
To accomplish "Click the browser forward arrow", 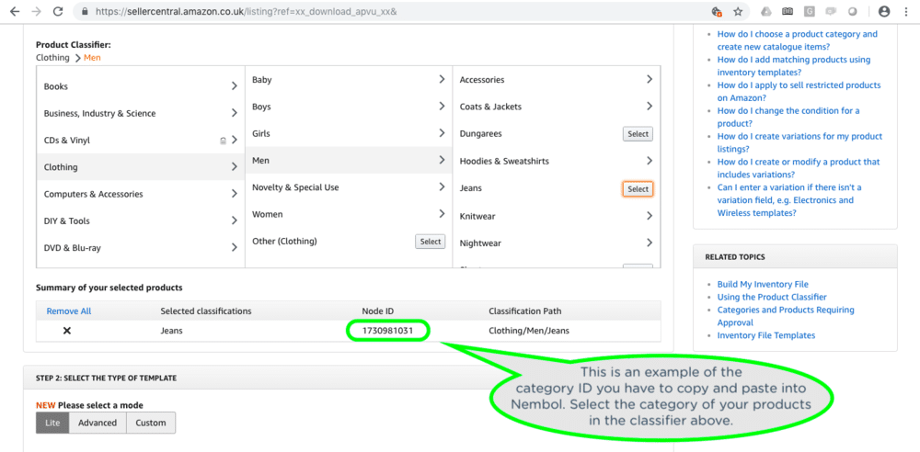I will point(37,11).
